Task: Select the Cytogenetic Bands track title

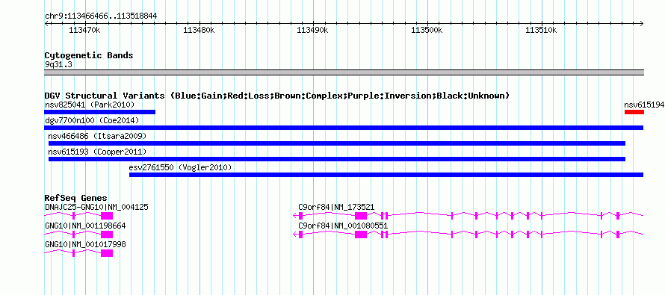Action: click(89, 55)
